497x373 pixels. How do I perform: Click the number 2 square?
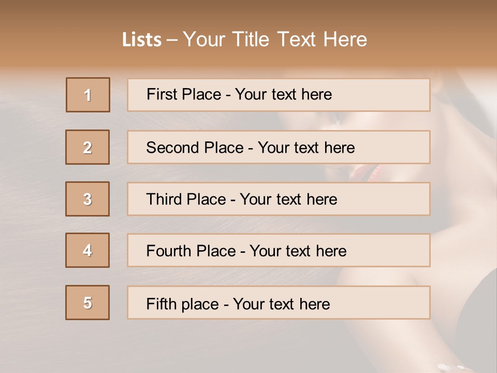87,147
